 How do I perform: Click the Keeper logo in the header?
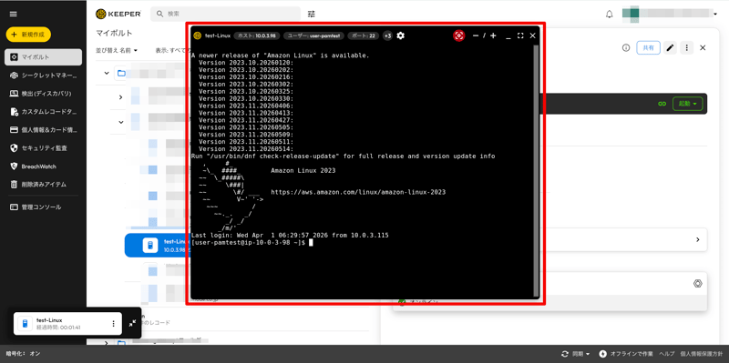pyautogui.click(x=118, y=14)
